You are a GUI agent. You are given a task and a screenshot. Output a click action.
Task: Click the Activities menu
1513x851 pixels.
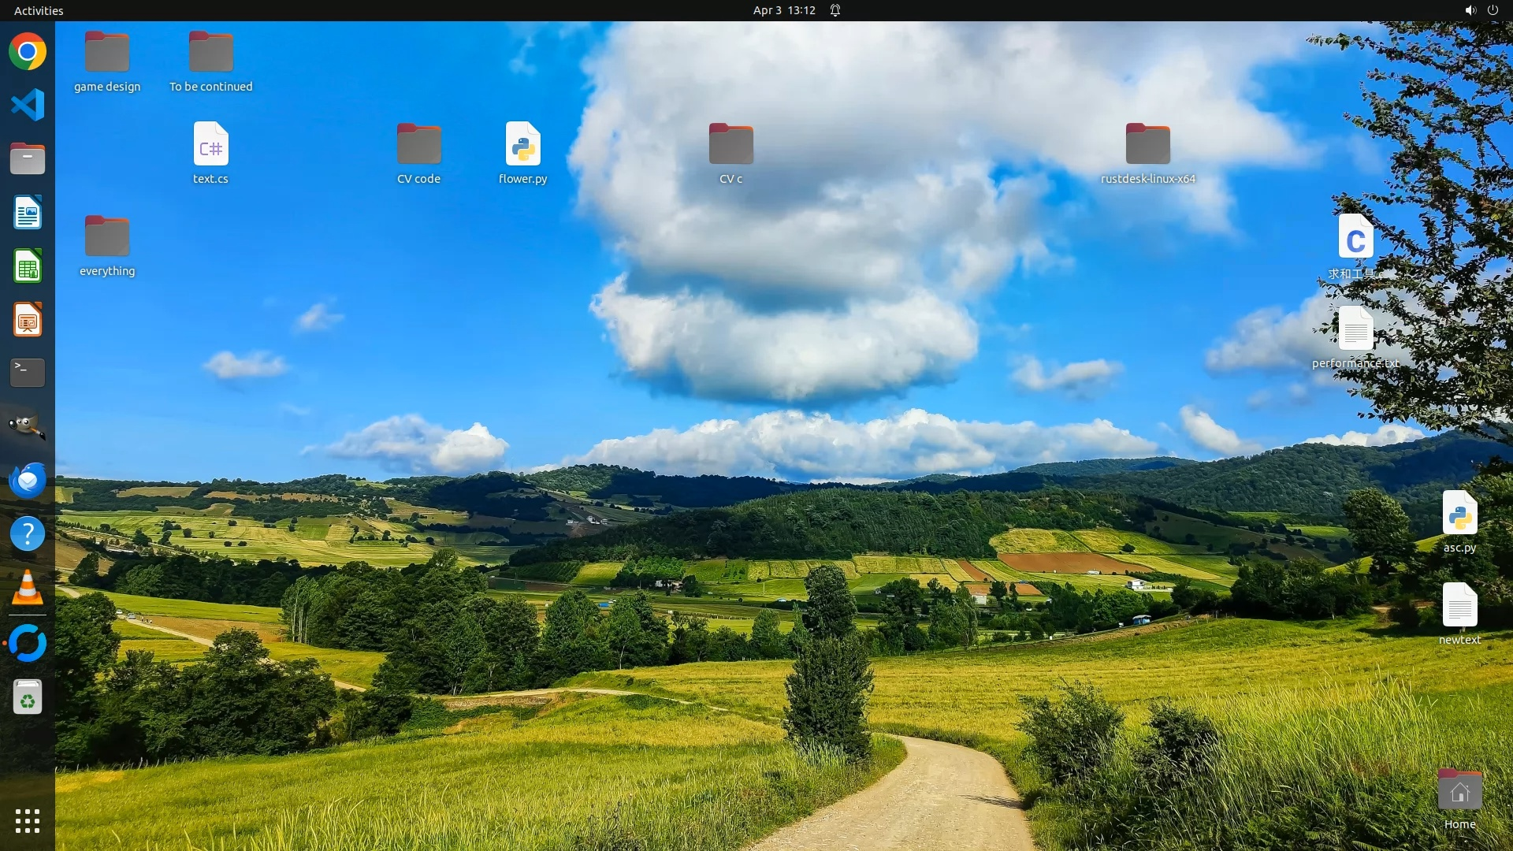[39, 10]
